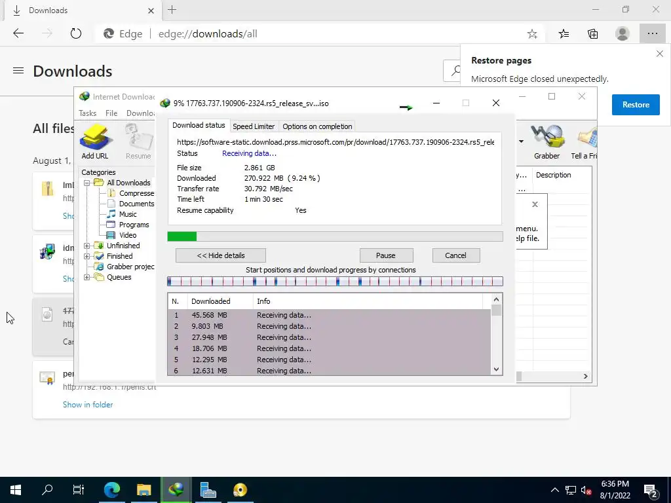This screenshot has width=671, height=503.
Task: Close the Restore pages notification
Action: tap(659, 54)
